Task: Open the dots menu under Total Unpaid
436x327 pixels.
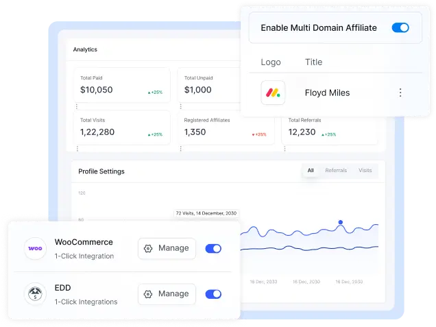Action: point(181,106)
